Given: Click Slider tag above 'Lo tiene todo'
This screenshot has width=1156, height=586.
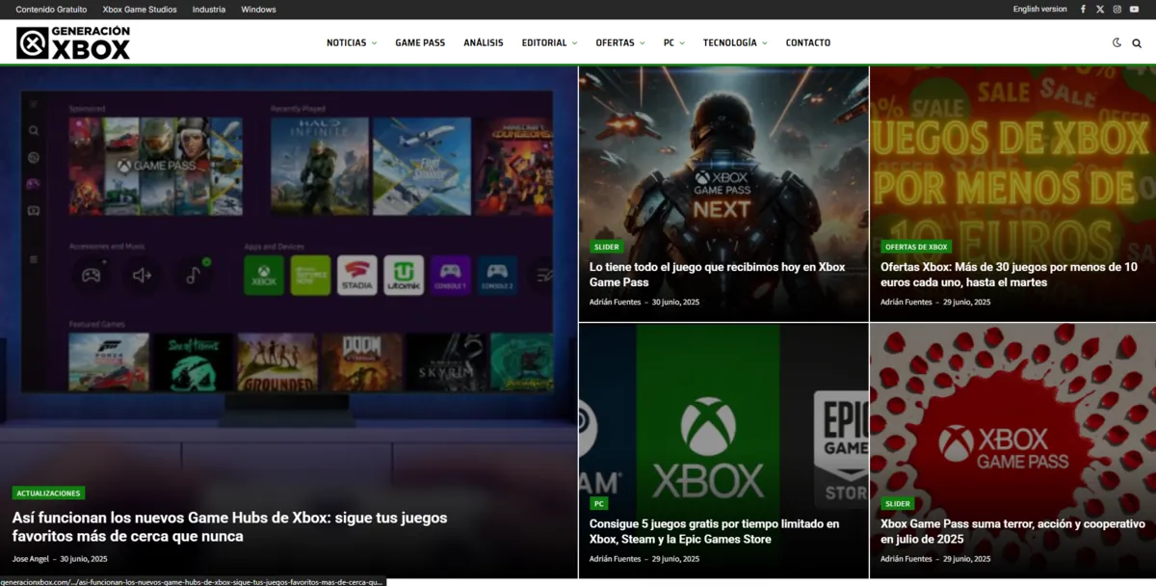Looking at the screenshot, I should pos(607,247).
